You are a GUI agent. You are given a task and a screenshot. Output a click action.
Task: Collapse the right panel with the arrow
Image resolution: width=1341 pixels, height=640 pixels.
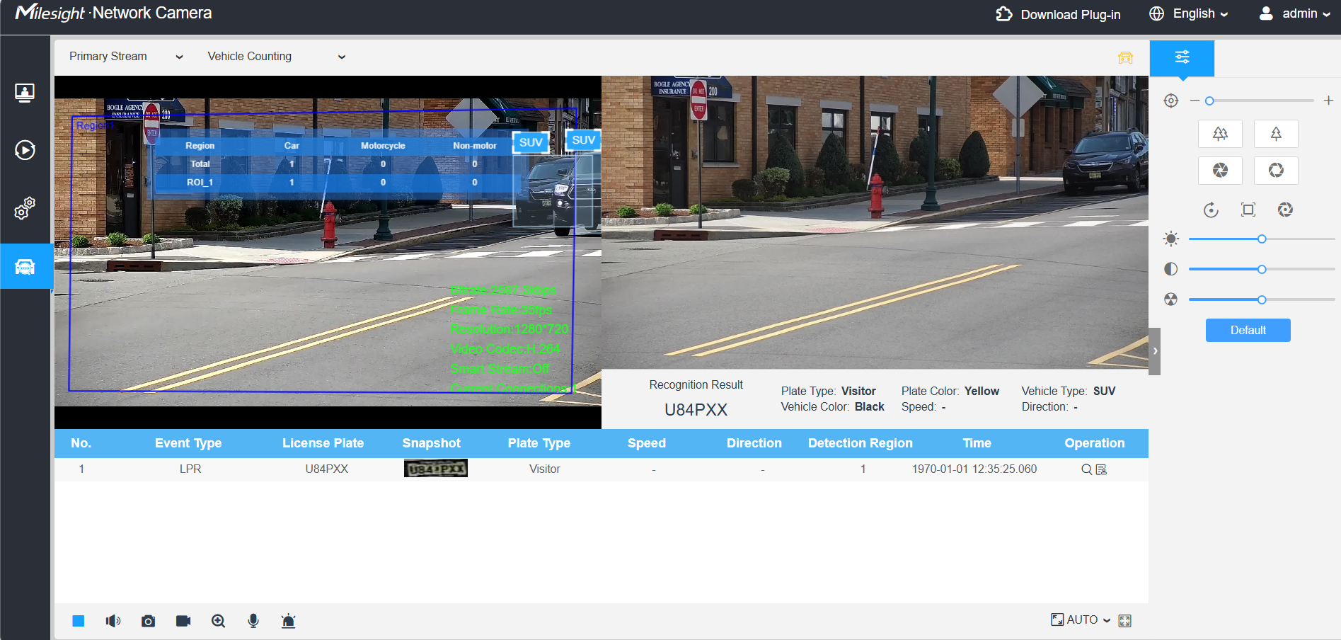[x=1155, y=351]
